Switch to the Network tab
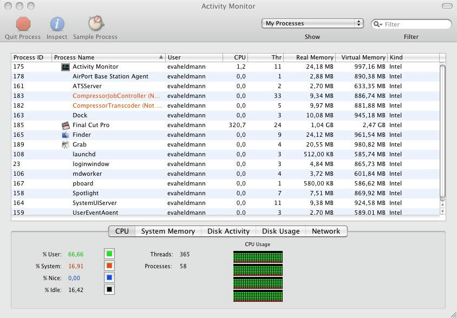The height and width of the screenshot is (318, 457). pos(326,231)
